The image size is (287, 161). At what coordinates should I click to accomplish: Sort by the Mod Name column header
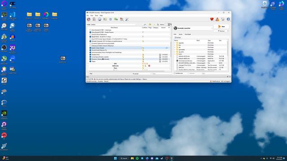pos(114,28)
